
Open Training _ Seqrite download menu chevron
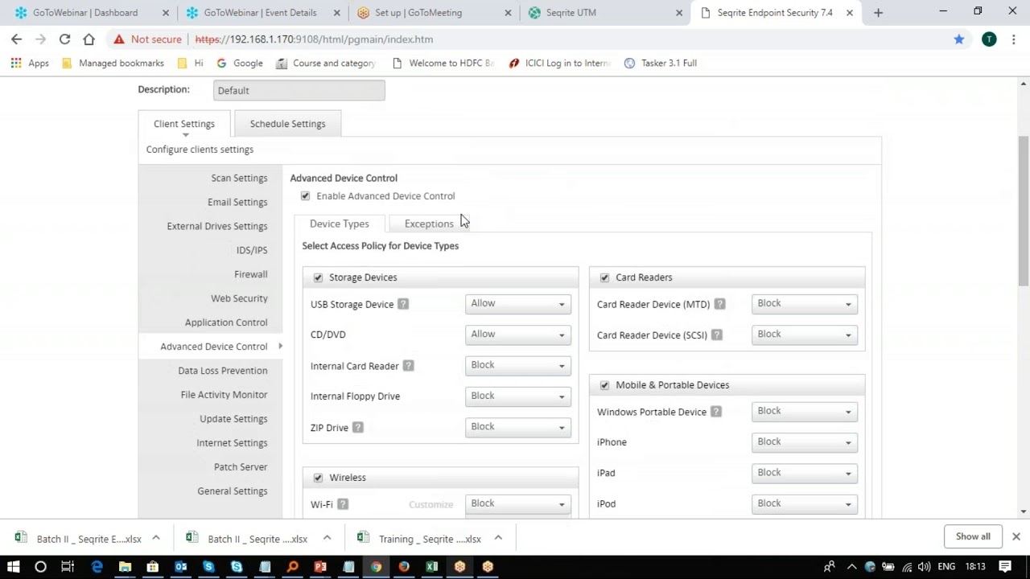498,538
